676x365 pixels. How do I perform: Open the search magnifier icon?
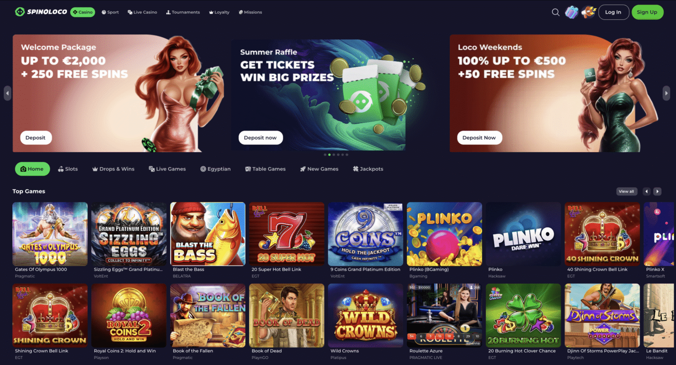click(556, 12)
